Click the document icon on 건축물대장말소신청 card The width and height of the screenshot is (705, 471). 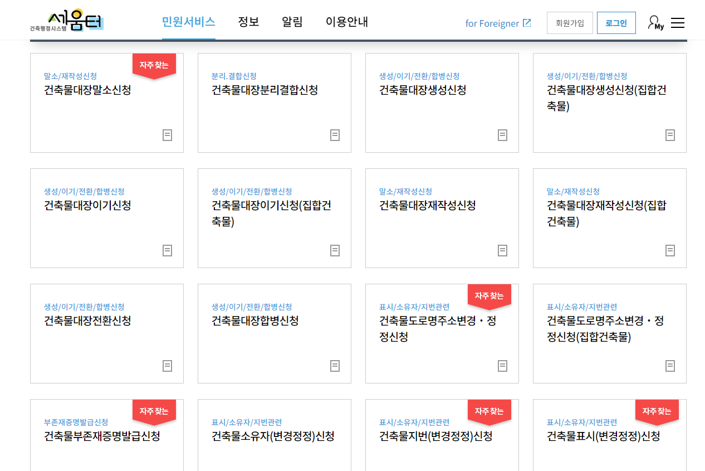167,135
